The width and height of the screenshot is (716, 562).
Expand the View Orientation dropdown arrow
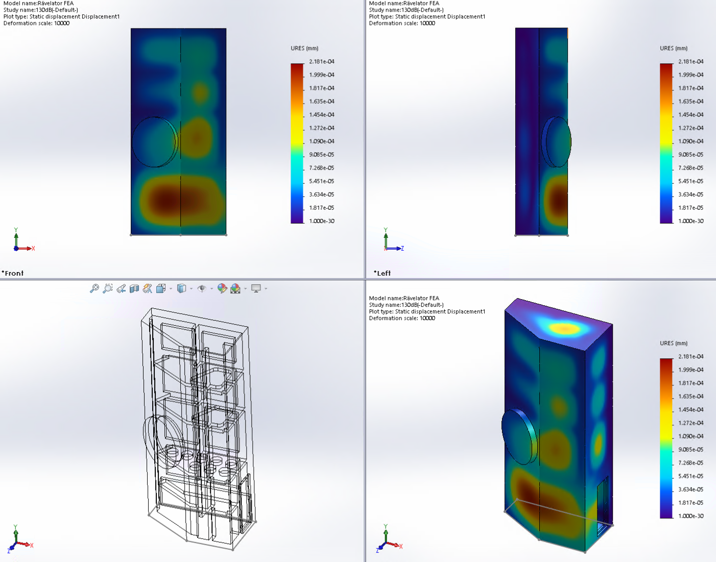[171, 289]
